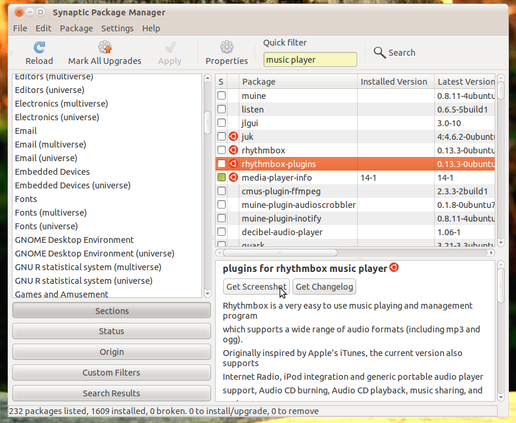Show the Custom Filters list

pyautogui.click(x=111, y=373)
